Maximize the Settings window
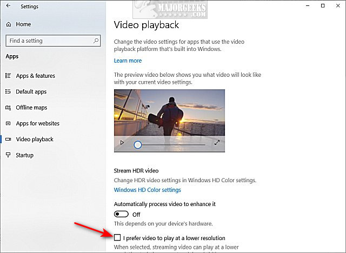Screen dimensions: 346x253 [x=323, y=6]
